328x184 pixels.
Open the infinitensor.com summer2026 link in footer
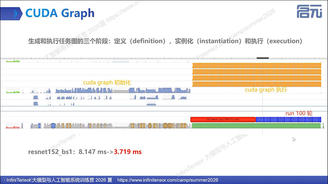point(168,180)
